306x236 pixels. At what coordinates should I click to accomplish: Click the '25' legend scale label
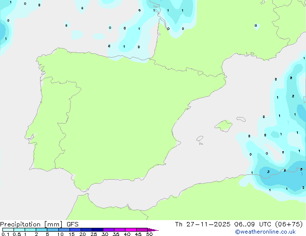[x=94, y=234]
